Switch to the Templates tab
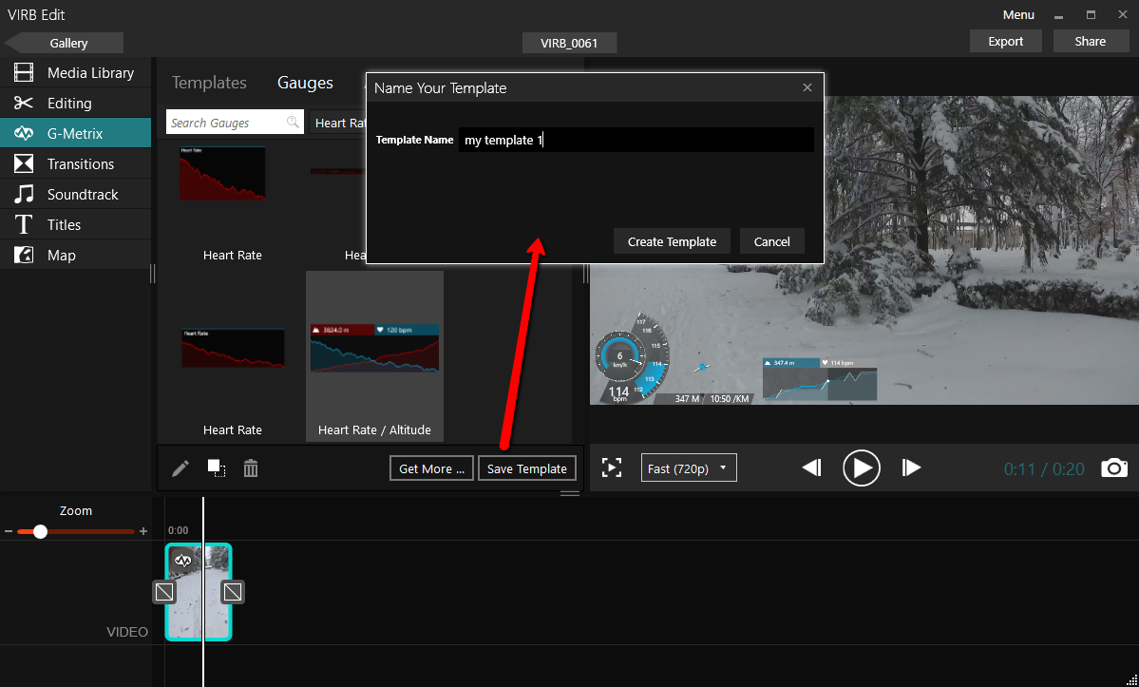The width and height of the screenshot is (1139, 687). 209,83
